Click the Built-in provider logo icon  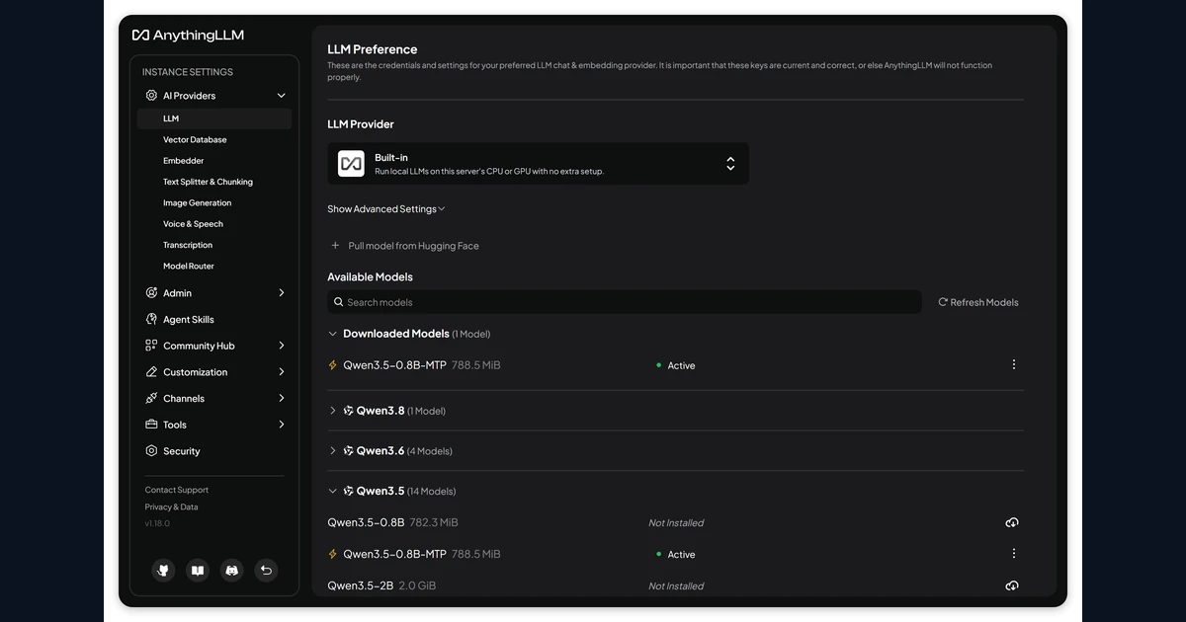pyautogui.click(x=351, y=164)
